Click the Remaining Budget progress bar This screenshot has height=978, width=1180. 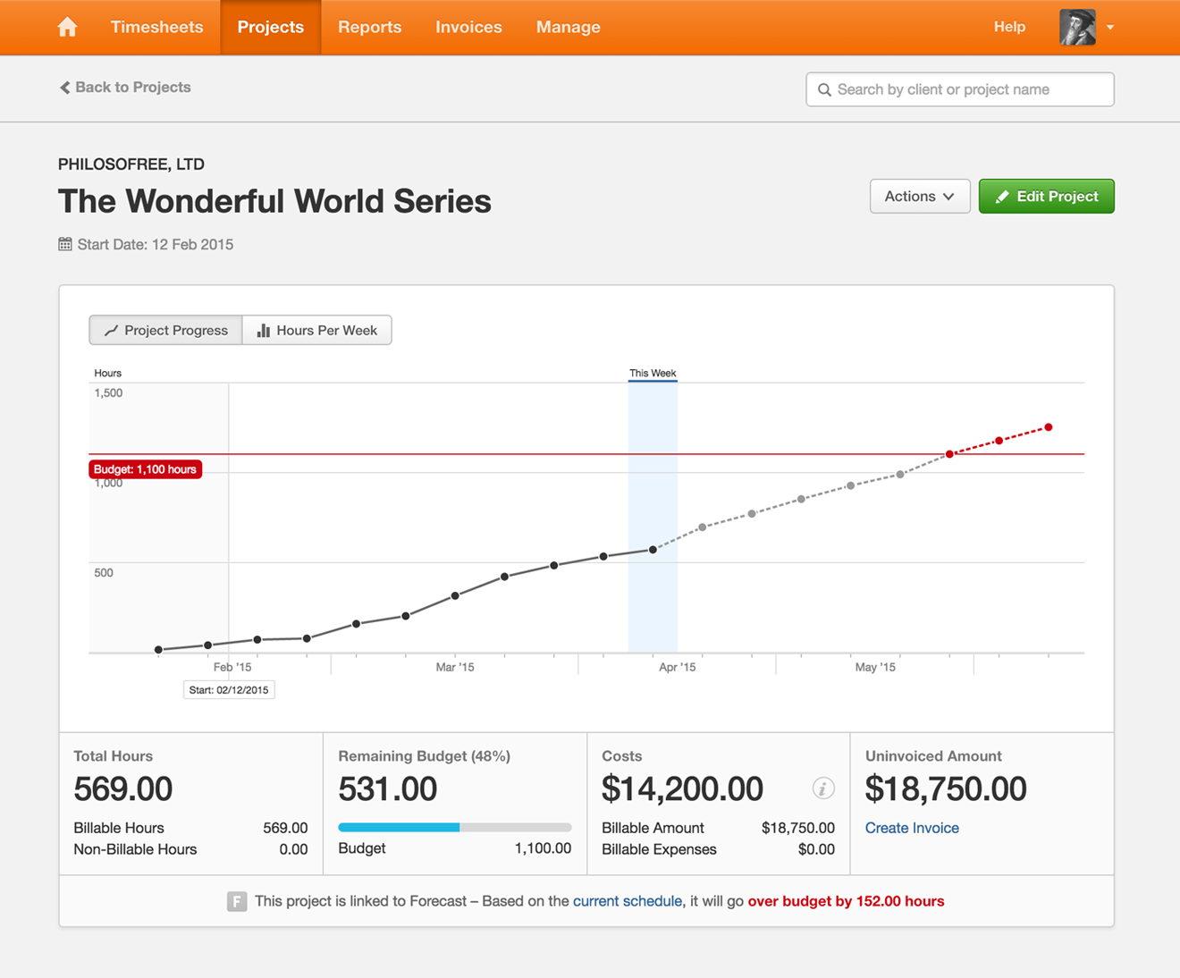454,827
